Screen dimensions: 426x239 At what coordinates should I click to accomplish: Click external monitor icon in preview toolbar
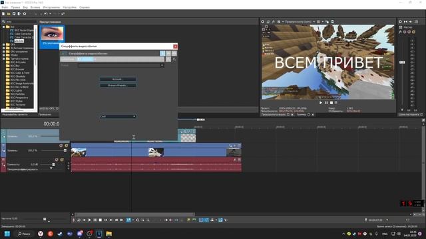point(268,22)
